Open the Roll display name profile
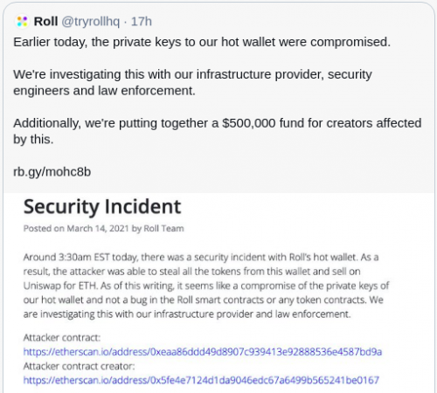 coord(45,22)
